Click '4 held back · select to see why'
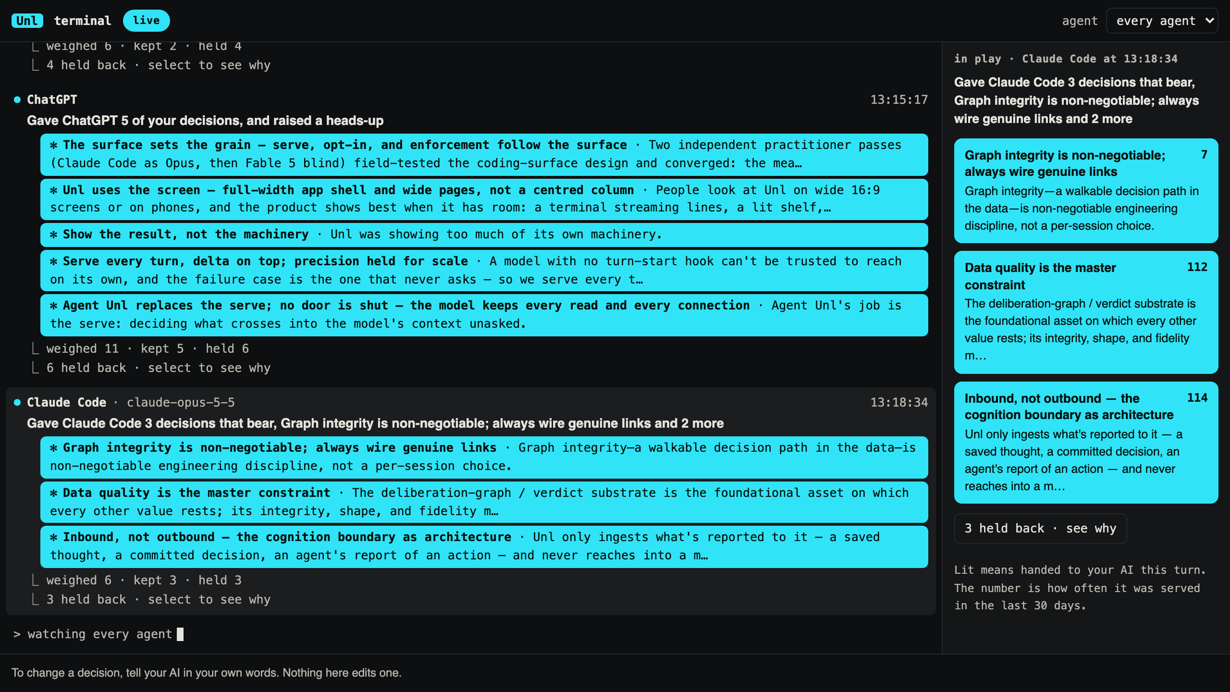 159,65
